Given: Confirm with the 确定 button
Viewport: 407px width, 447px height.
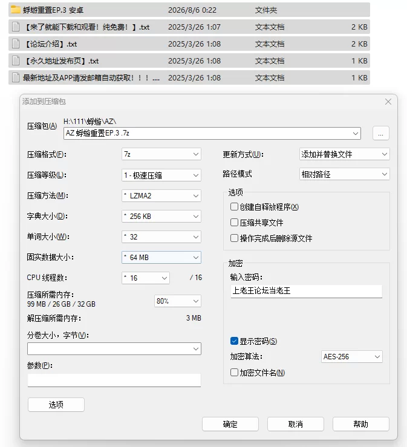Looking at the screenshot, I should [x=230, y=424].
